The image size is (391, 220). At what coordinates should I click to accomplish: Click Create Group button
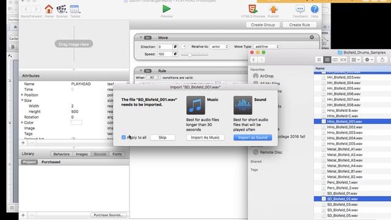coord(263,24)
